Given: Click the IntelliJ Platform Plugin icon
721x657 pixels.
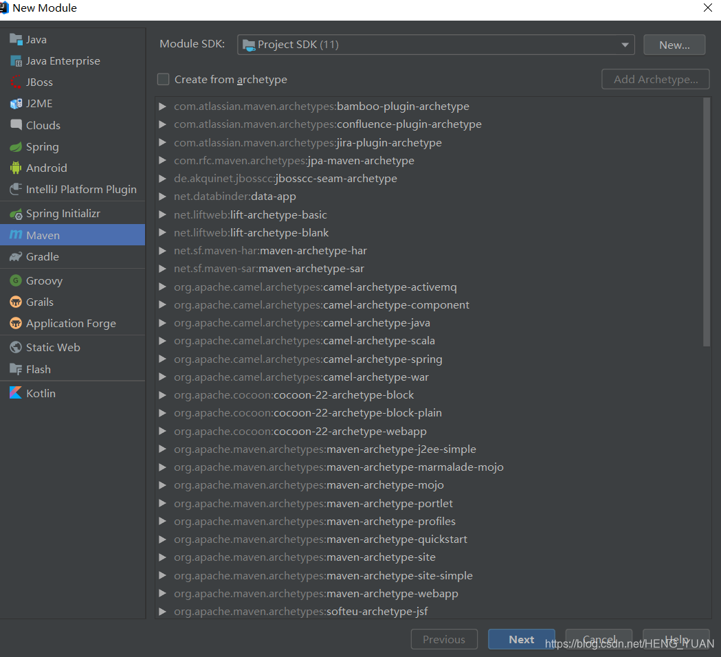Looking at the screenshot, I should coord(16,189).
